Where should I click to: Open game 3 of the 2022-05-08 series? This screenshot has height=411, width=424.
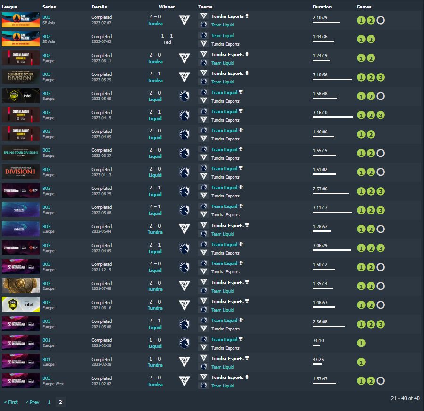pos(381,210)
